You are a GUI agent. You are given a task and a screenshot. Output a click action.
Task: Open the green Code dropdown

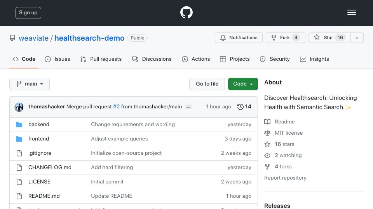[x=243, y=84]
